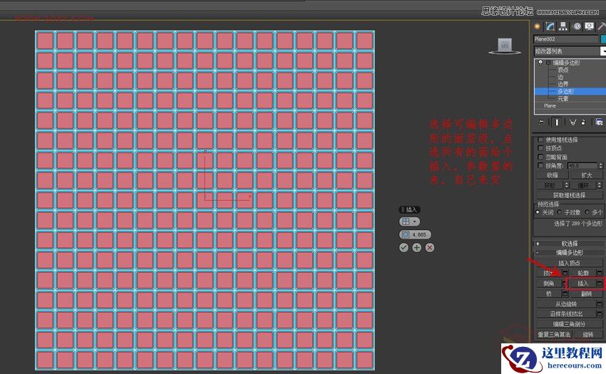Enable 按角度 checkbox
606x374 pixels.
pyautogui.click(x=540, y=165)
